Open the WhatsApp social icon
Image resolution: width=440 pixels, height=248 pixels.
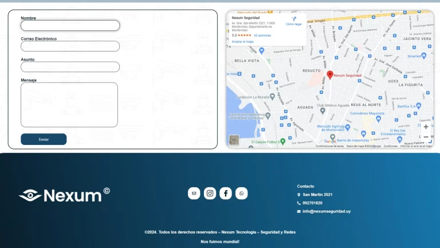[x=242, y=194]
